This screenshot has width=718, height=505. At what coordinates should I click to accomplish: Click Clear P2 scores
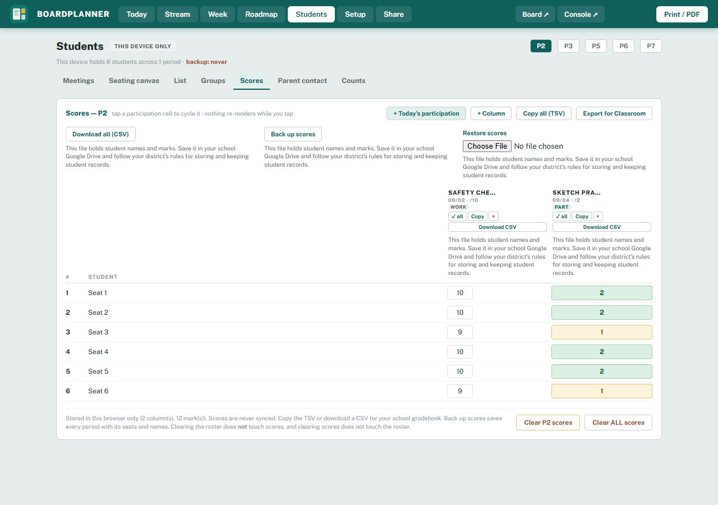coord(548,423)
